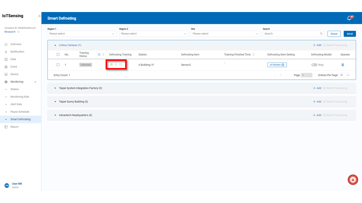Sort by Training Finished Time
The image size is (362, 203).
pos(253,55)
